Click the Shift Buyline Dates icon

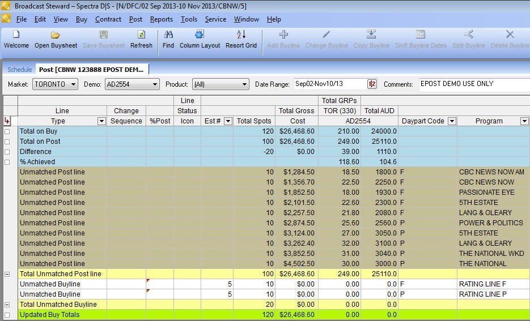421,35
